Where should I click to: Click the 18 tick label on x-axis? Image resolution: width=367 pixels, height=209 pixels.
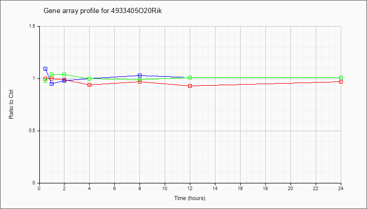(x=265, y=189)
